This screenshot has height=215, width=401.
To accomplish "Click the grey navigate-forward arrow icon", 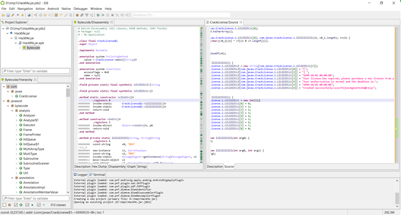I will pos(50,15).
